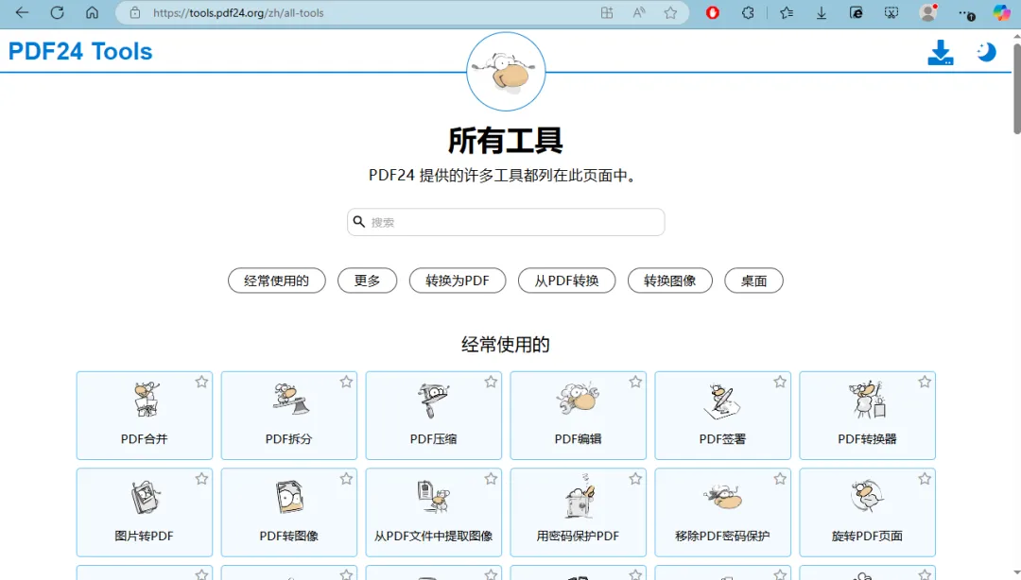Open the Copilot icon in browser toolbar
Screen dimensions: 1021x580
tap(1001, 12)
